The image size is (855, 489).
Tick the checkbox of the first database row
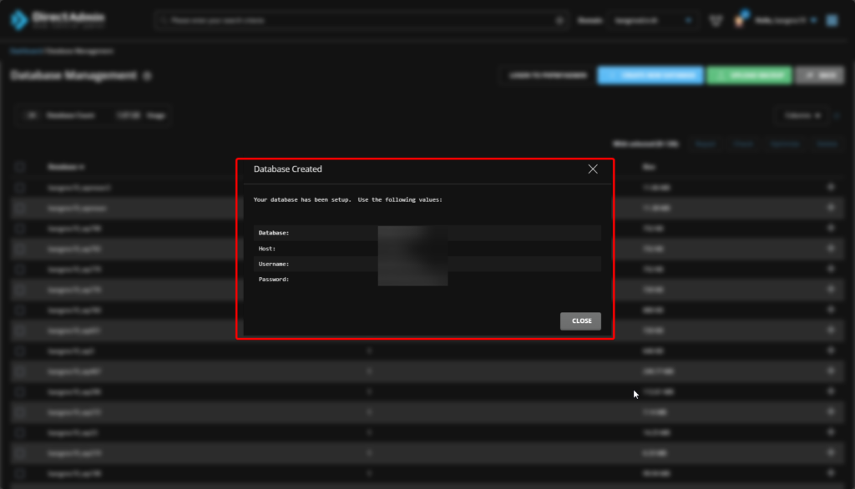(20, 188)
